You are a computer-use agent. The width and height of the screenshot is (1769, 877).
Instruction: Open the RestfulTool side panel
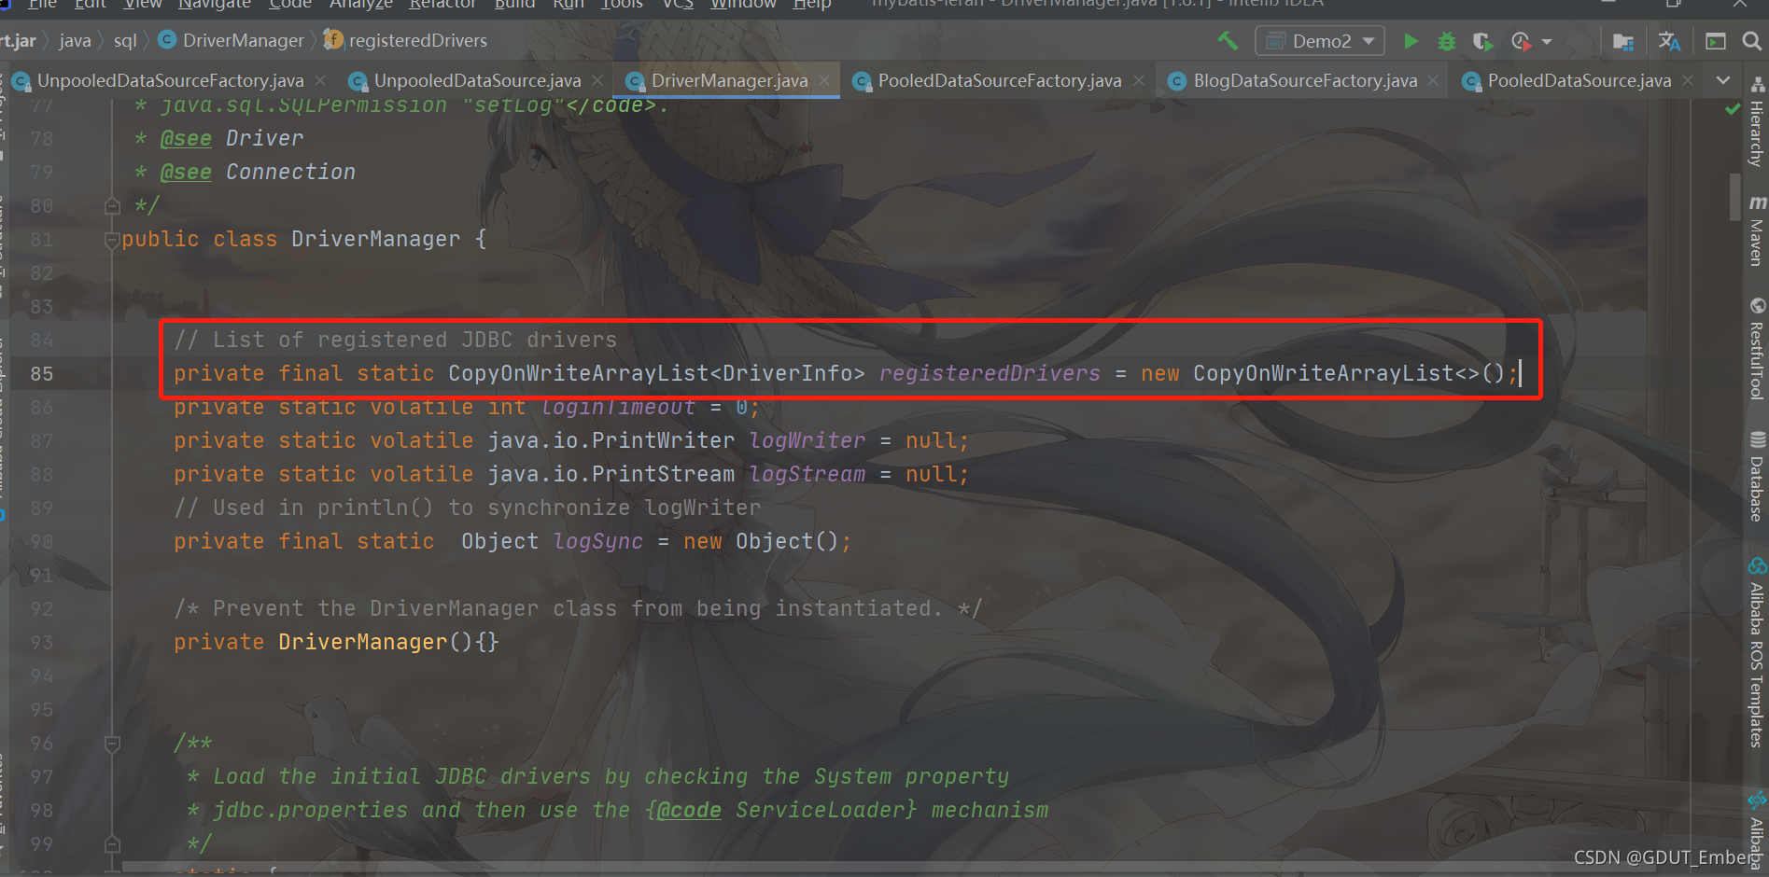tap(1756, 349)
